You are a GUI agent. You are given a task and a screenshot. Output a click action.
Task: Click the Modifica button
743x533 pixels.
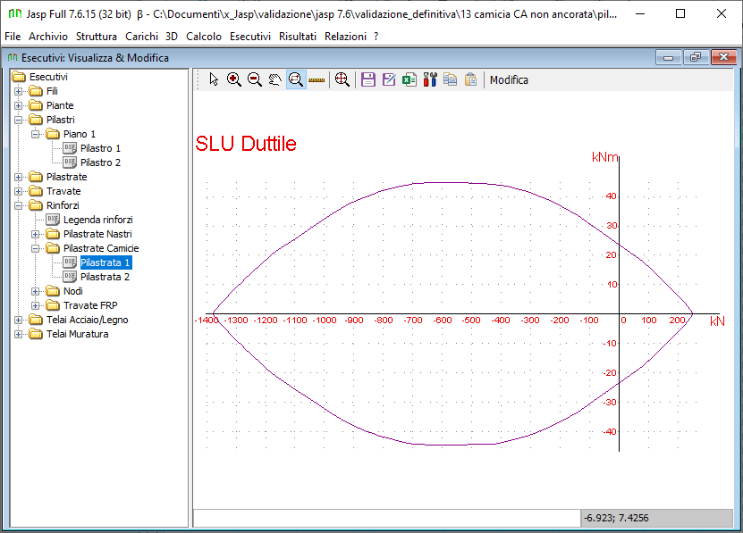pyautogui.click(x=509, y=80)
